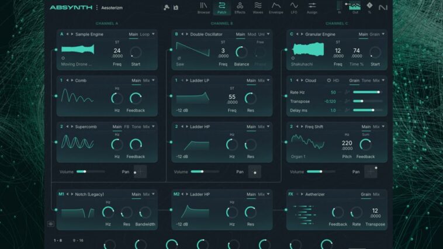Adjust the Channel C Volume slider
This screenshot has height=249, width=443.
pos(321,172)
